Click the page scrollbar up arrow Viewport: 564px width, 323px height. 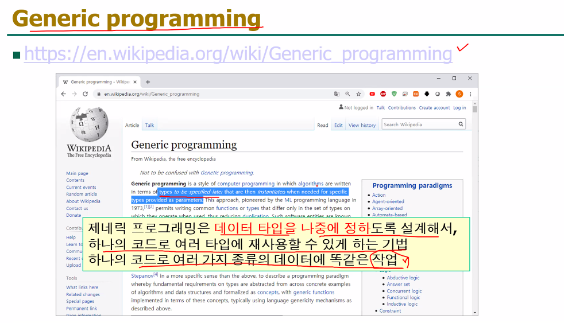(x=475, y=104)
